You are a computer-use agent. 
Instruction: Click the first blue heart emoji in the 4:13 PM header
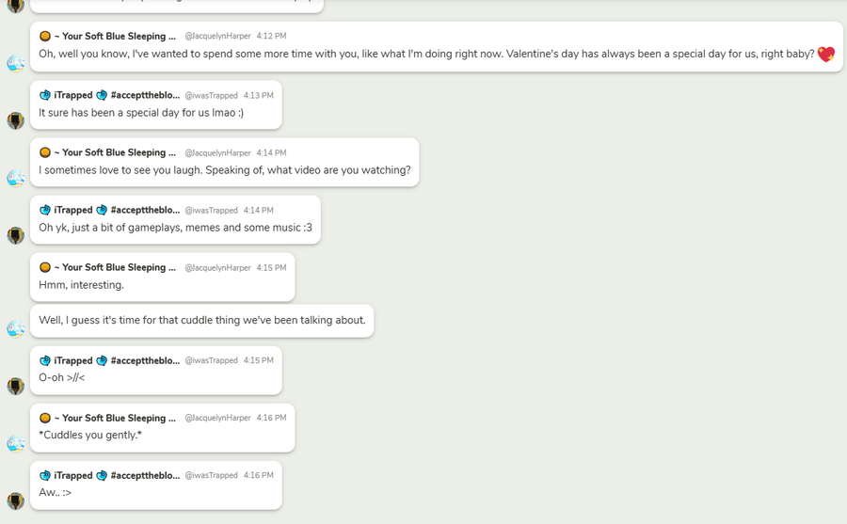click(x=45, y=96)
